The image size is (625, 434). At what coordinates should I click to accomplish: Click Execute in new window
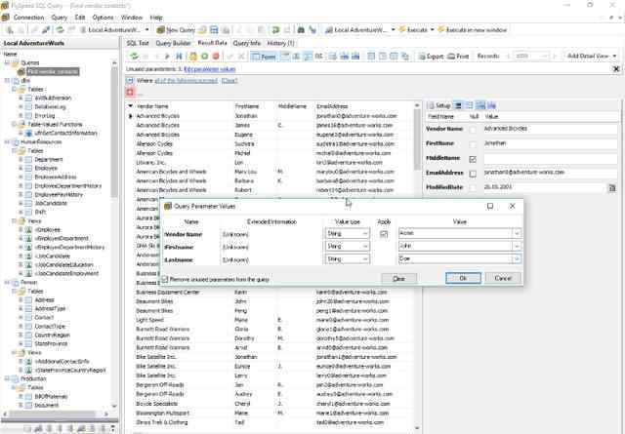coord(472,30)
